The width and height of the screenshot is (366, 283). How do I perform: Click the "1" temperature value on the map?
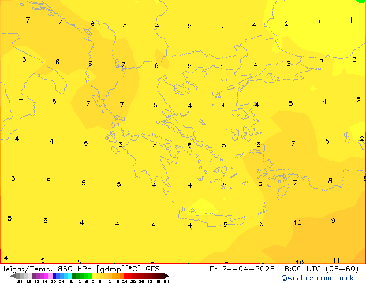[351, 20]
